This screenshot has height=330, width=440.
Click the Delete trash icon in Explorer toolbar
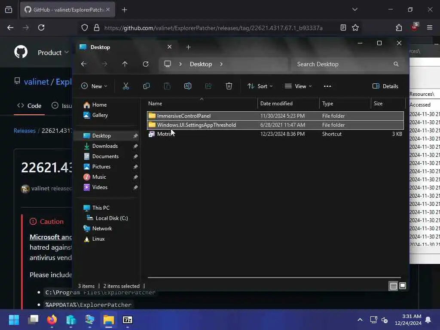[x=229, y=86]
